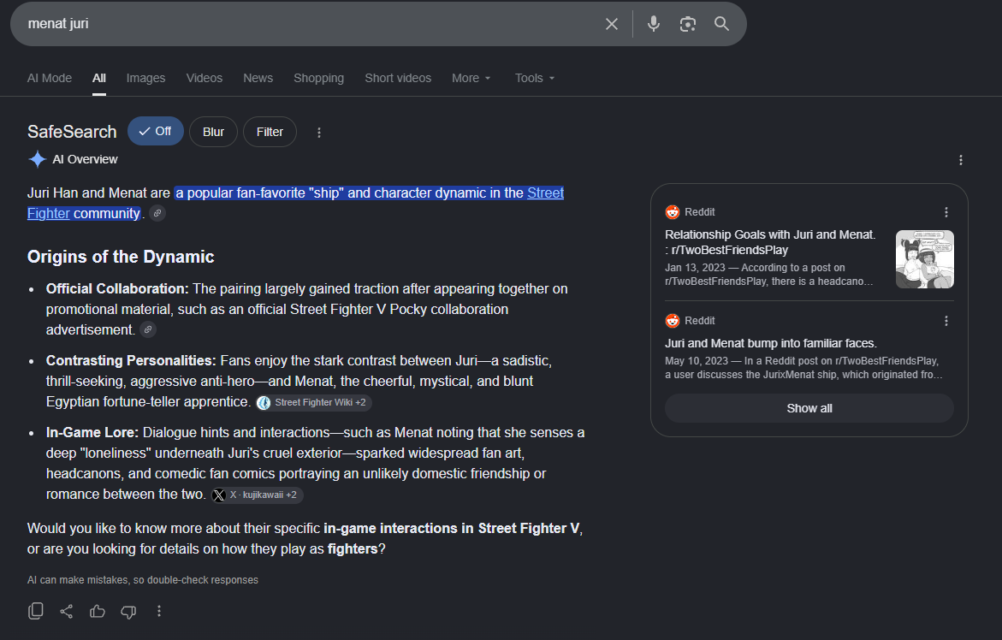This screenshot has width=1002, height=640.
Task: Open 'Juri and Menat bump into familiar faces'
Action: point(771,343)
